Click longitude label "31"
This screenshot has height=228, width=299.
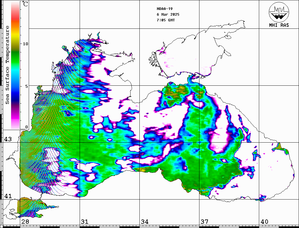click(85, 221)
